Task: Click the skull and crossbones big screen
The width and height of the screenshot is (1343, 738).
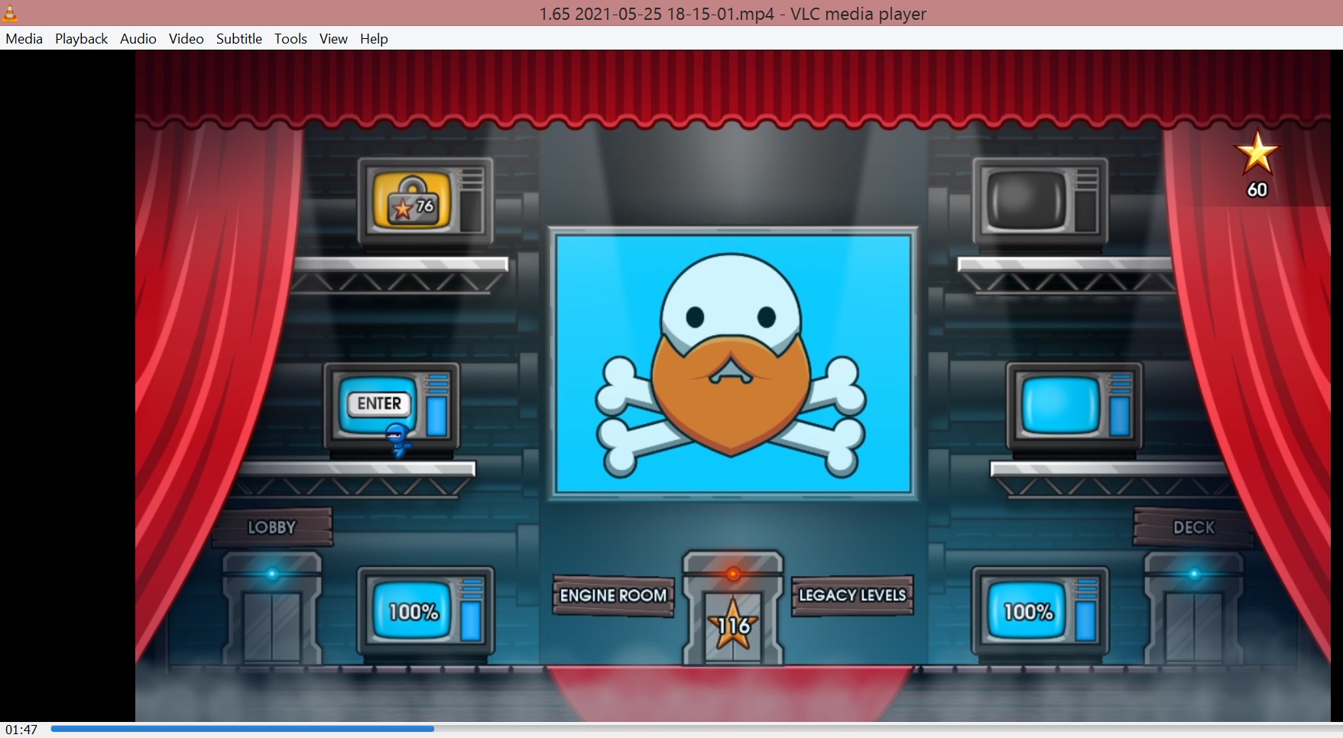Action: coord(733,364)
